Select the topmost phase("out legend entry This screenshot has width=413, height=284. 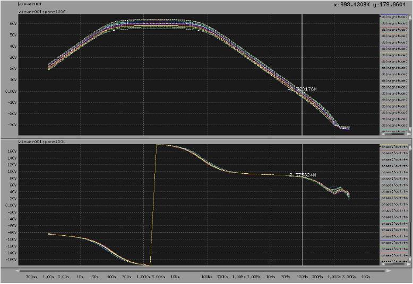pyautogui.click(x=394, y=147)
